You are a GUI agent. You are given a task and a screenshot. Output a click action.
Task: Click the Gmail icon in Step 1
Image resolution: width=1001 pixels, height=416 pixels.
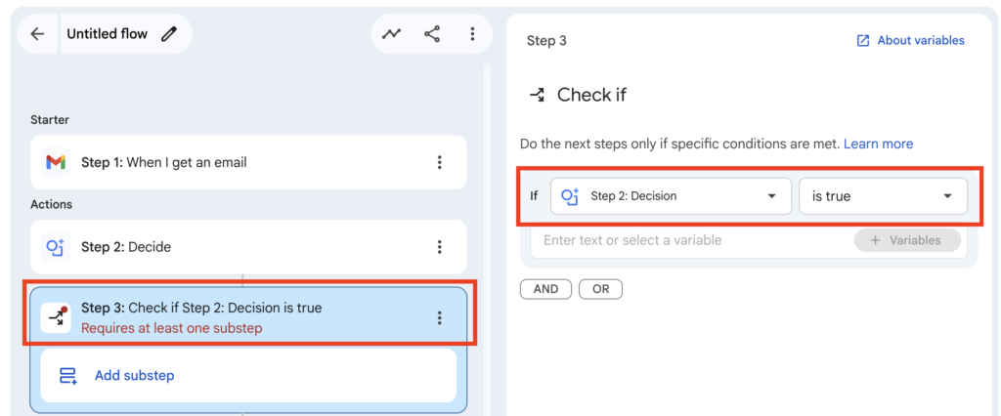point(56,162)
